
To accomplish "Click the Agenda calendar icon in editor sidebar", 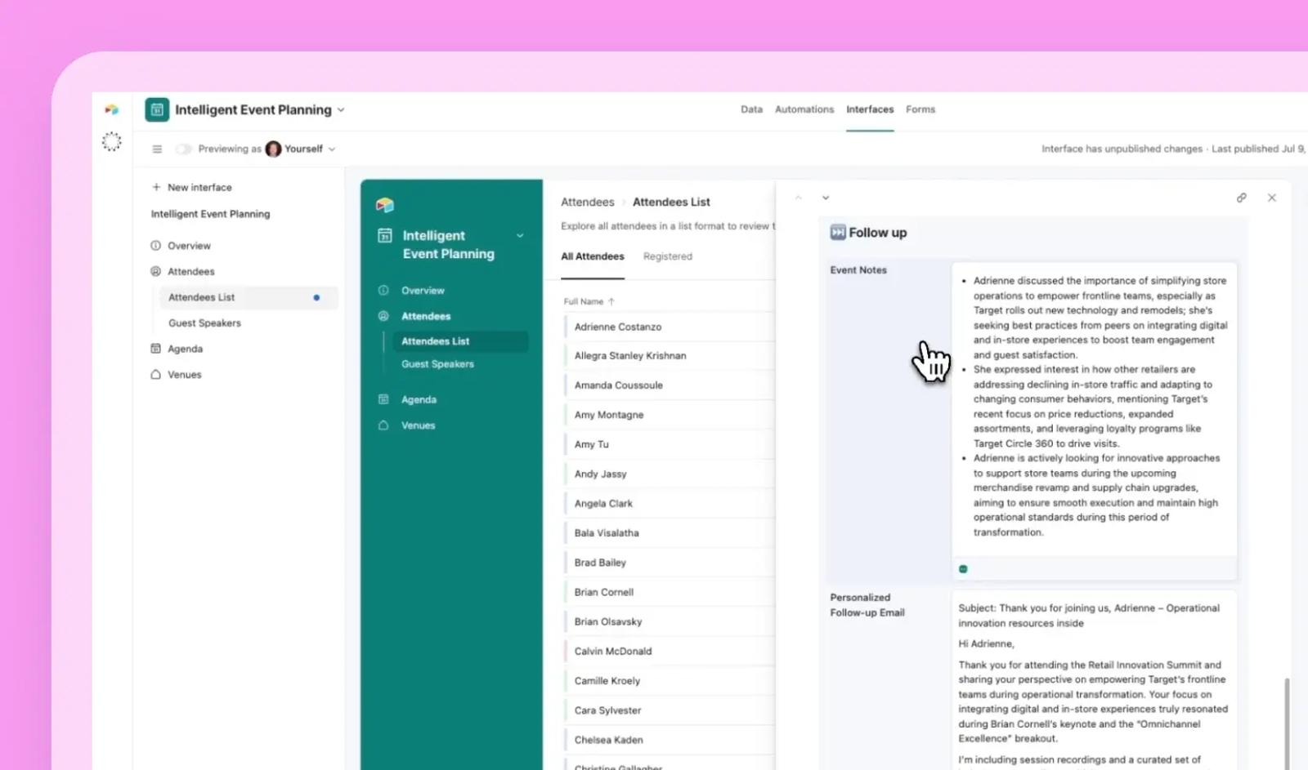I will coord(155,349).
